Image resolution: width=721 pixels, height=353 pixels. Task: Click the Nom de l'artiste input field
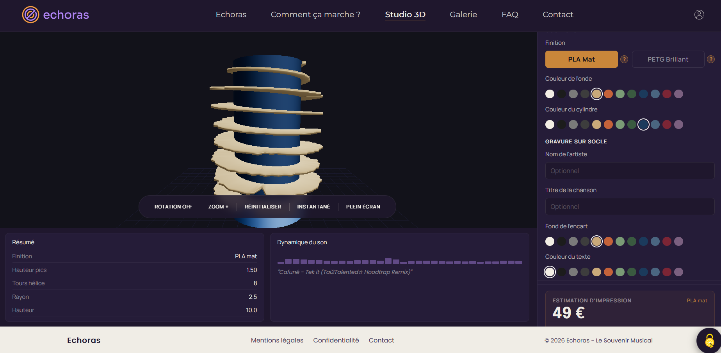pyautogui.click(x=630, y=171)
